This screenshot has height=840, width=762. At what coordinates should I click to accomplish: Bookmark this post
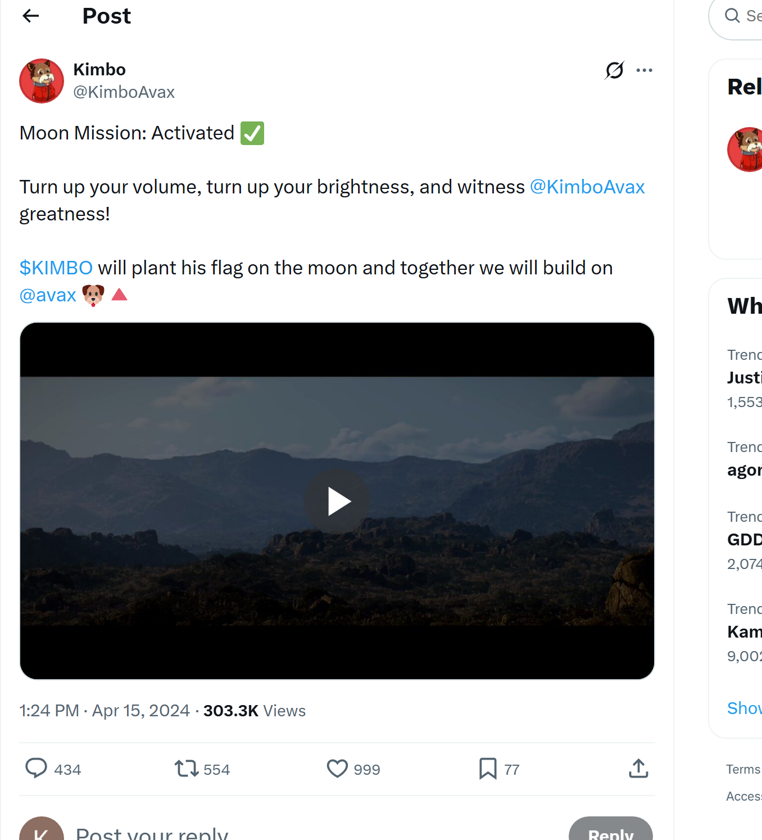(488, 768)
